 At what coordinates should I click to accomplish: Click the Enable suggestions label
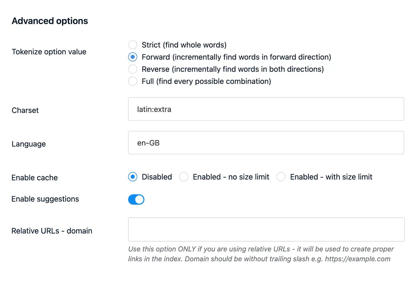45,199
